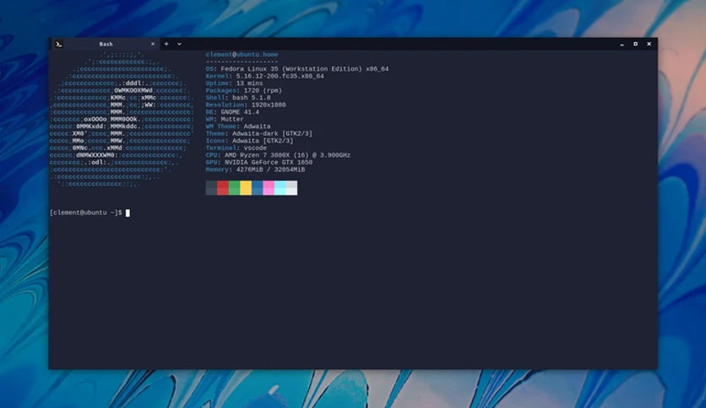Screen dimensions: 706x408
Task: Click the yellow color block
Action: coord(246,188)
